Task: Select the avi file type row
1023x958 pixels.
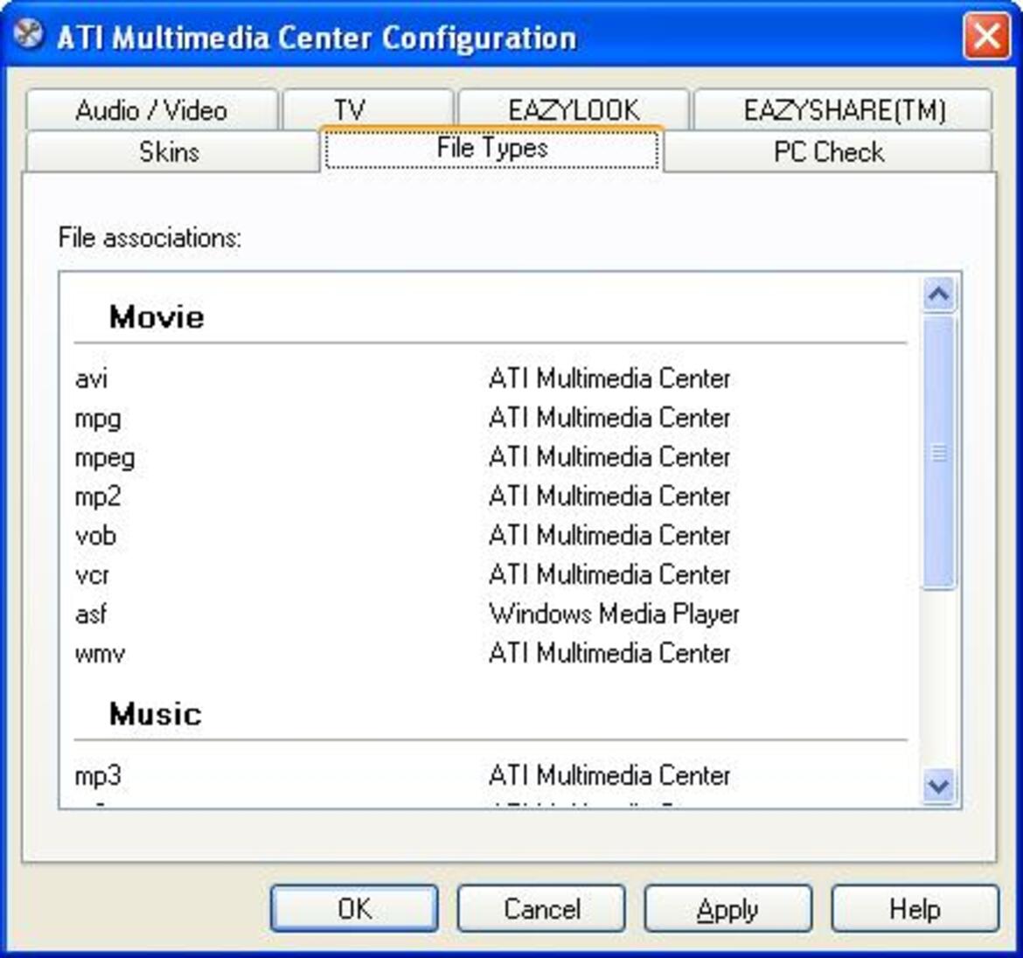Action: 491,378
